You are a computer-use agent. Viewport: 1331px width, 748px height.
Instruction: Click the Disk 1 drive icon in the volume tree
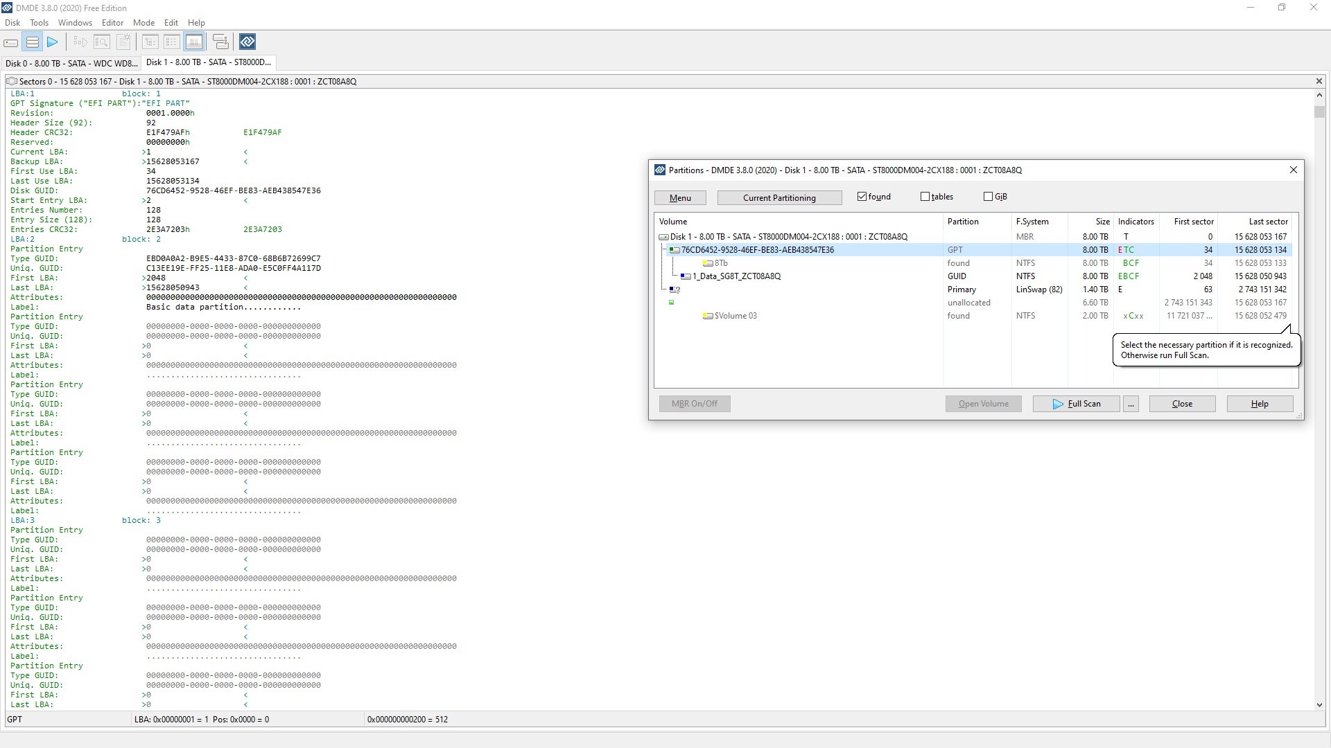click(663, 237)
